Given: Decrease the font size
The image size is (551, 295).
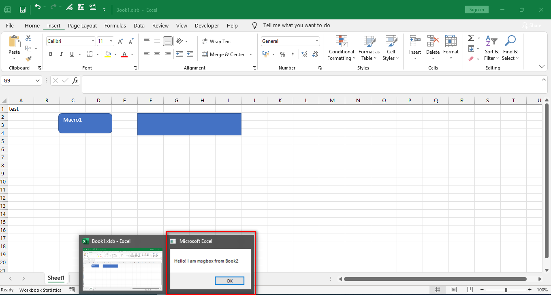Looking at the screenshot, I should point(131,41).
